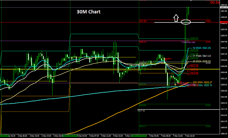Image resolution: width=228 pixels, height=138 pixels.
Task: Click the 4 Dec 07:30 time label
Action: [x=94, y=136]
